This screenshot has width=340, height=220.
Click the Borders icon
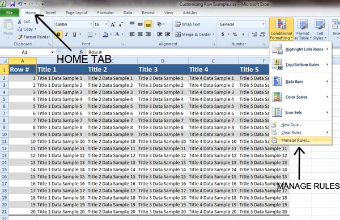click(x=90, y=34)
